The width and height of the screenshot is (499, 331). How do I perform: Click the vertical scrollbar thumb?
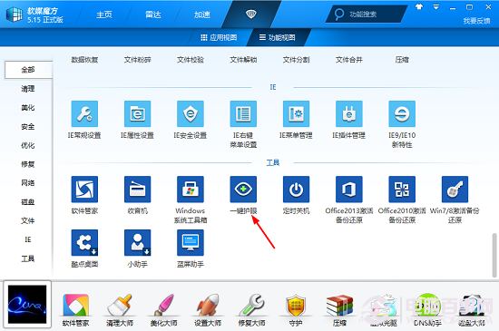point(494,255)
